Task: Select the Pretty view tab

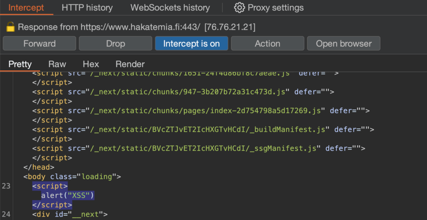Action: (x=20, y=64)
